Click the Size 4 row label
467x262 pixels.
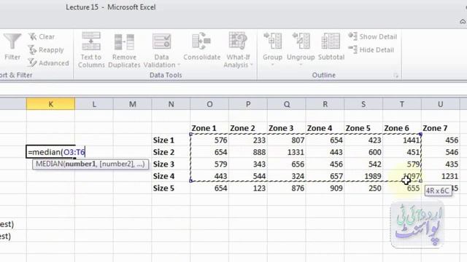(x=171, y=176)
